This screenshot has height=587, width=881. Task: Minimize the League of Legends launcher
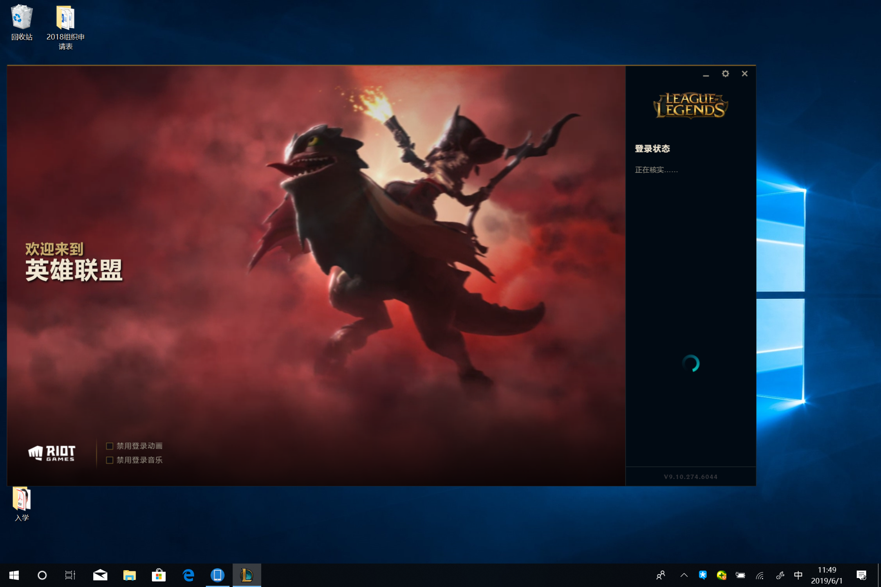(706, 74)
